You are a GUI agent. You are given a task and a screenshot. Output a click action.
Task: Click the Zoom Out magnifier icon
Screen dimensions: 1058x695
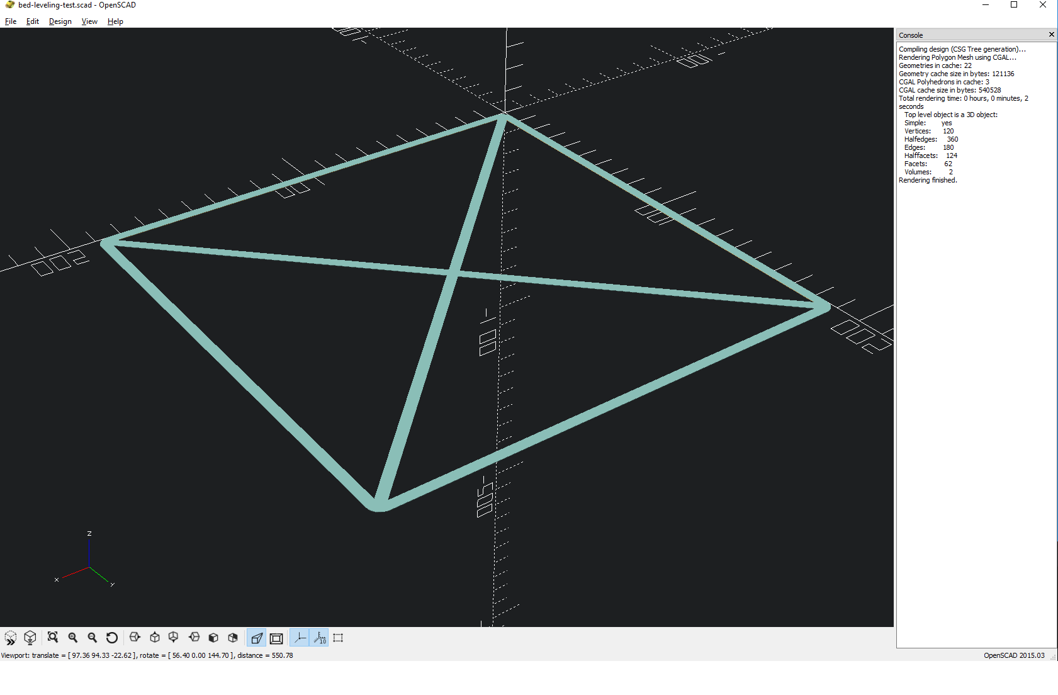click(93, 638)
